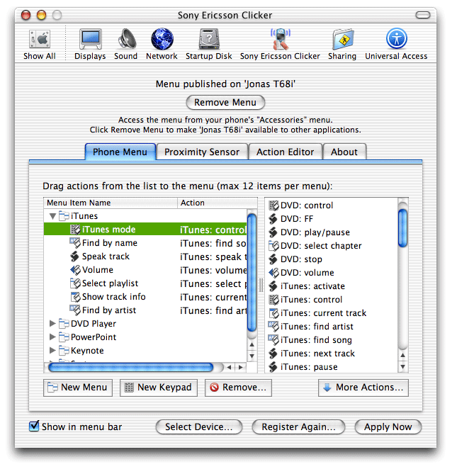This screenshot has height=469, width=457.
Task: Open the Startup Disk preference pane
Action: (x=209, y=44)
